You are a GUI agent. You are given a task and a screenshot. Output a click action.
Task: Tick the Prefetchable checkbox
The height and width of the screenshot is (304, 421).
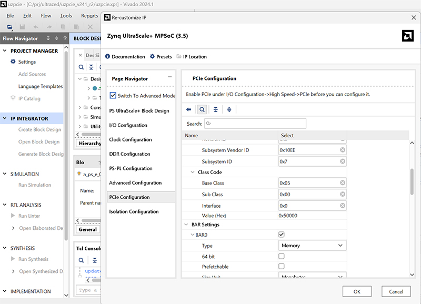[x=282, y=267]
